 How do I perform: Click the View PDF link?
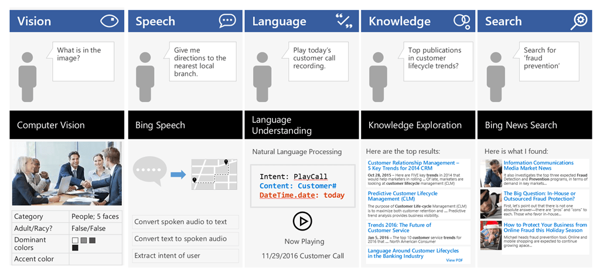click(x=454, y=260)
